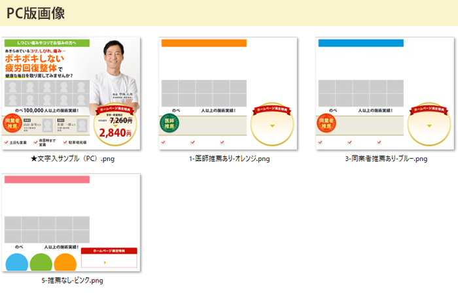Screen dimensions: 458x298
Task: Click the 駐車場完備 checkmark in sample
Action: tap(65, 142)
